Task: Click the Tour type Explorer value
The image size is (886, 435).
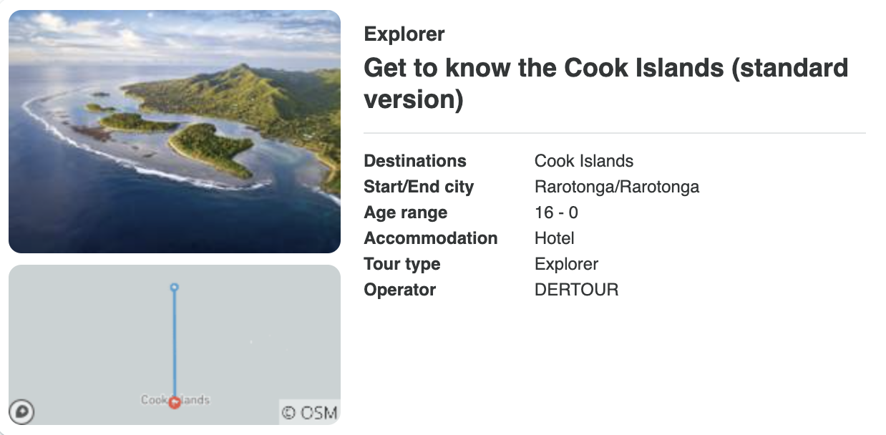Action: [x=567, y=263]
